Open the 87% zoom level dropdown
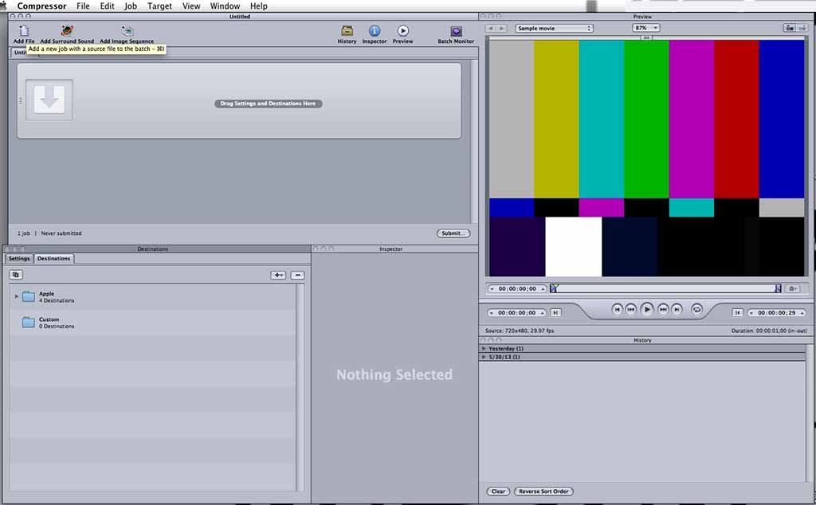The image size is (816, 505). point(645,28)
